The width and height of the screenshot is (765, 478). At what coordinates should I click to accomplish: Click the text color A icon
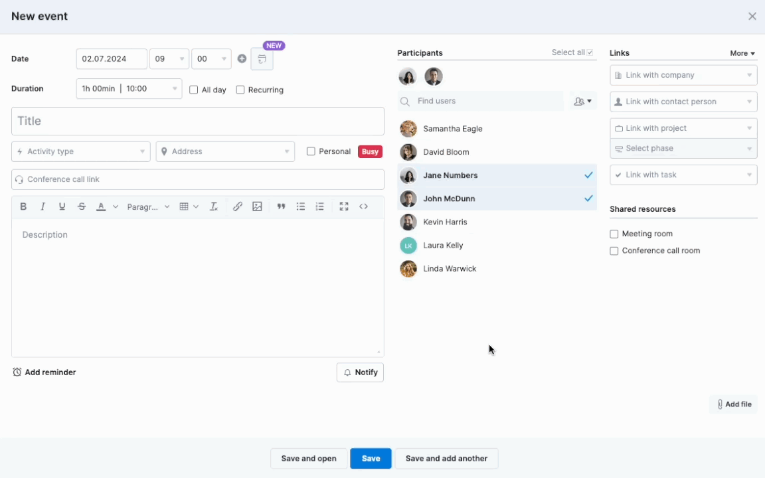101,206
